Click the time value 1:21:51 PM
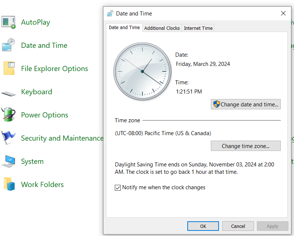Viewport: 294px width, 236px height. pyautogui.click(x=189, y=92)
